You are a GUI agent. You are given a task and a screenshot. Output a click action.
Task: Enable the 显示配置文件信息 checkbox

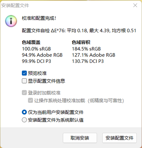(24, 81)
